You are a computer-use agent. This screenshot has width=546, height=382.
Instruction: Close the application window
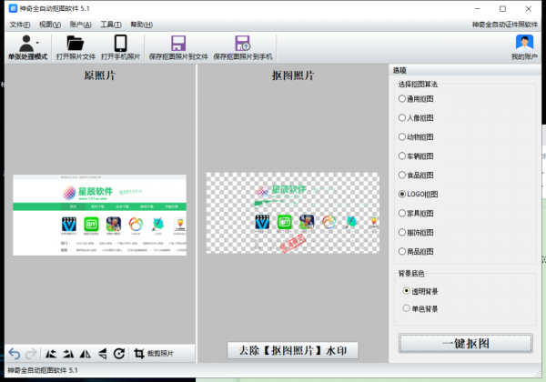(x=528, y=9)
